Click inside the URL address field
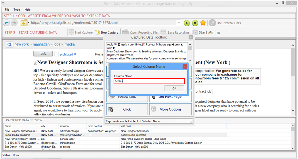This screenshot has width=298, height=159. (104, 23)
